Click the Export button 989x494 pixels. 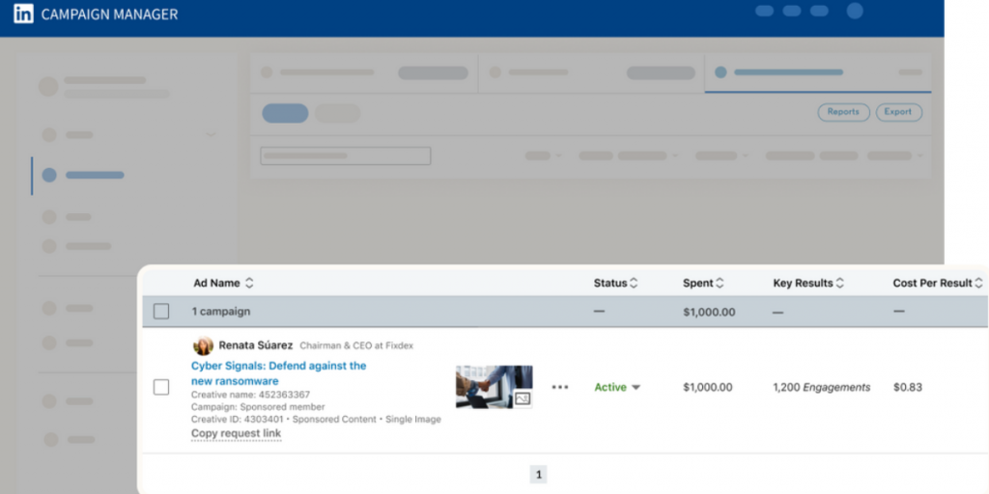(897, 112)
